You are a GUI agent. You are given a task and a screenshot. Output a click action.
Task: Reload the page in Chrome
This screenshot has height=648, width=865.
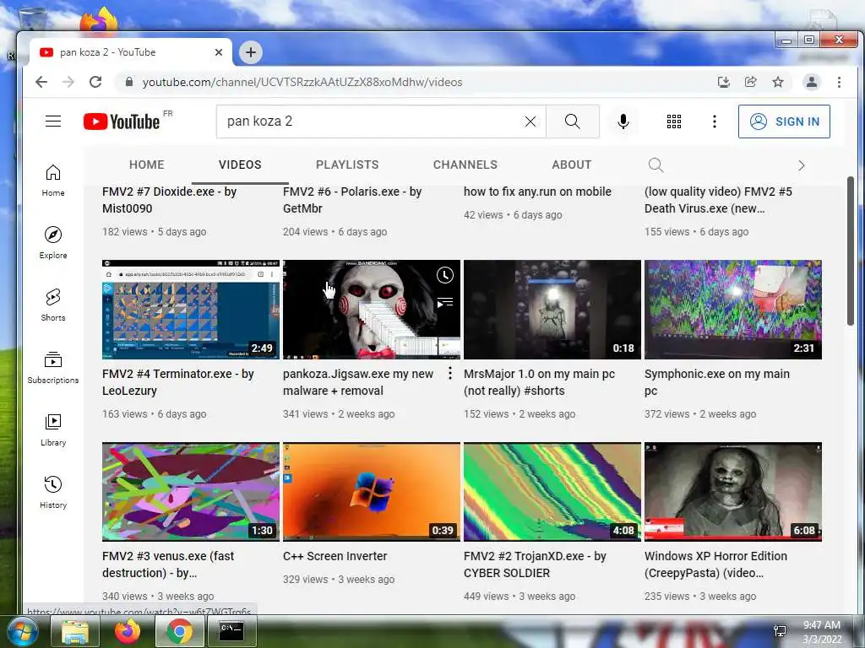95,82
